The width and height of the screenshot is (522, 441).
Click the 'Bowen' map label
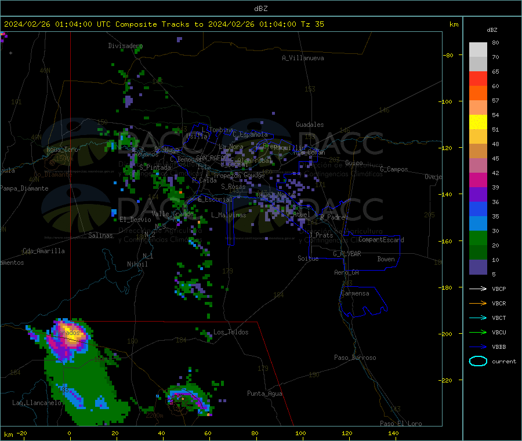[386, 258]
